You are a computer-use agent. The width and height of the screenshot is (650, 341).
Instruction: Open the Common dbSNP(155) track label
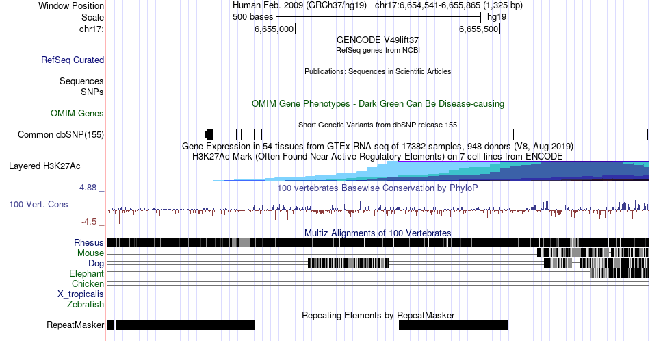pyautogui.click(x=61, y=134)
